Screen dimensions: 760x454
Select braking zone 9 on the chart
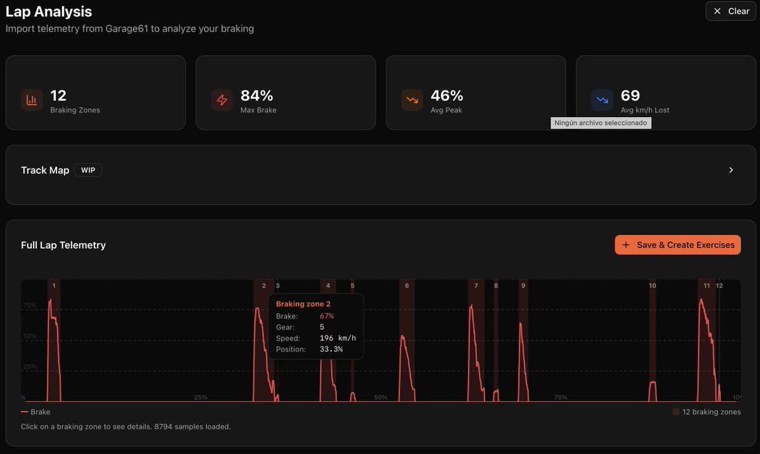click(523, 341)
